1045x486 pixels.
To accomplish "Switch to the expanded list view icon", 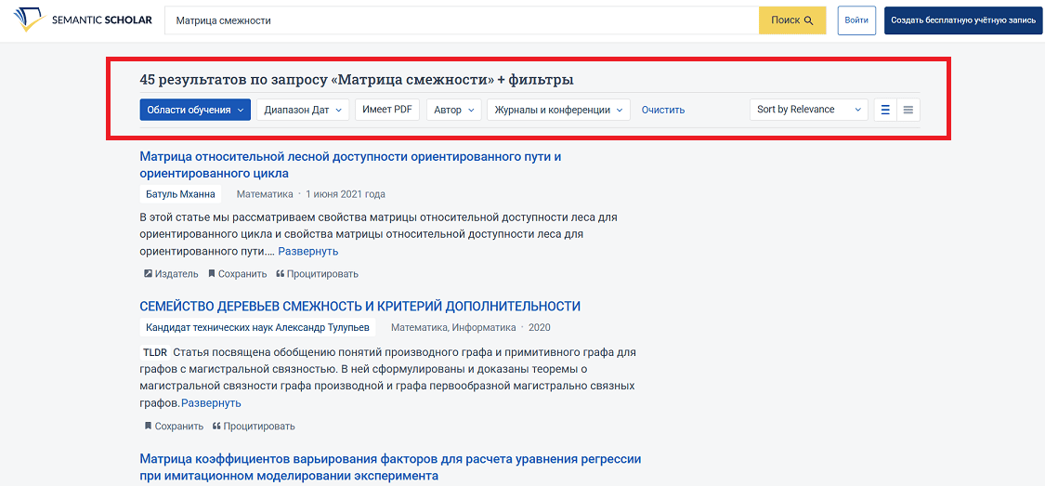I will [x=886, y=110].
